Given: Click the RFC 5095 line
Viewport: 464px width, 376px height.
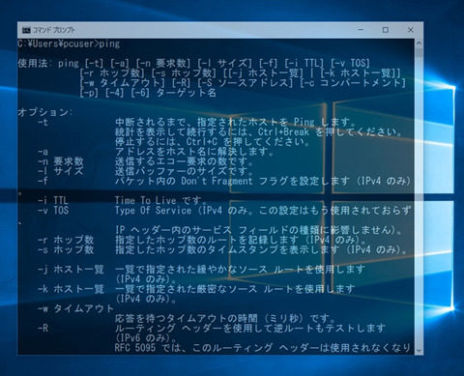Looking at the screenshot, I should [x=263, y=348].
